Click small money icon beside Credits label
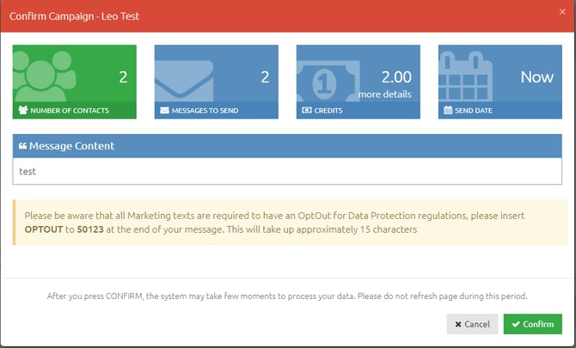The height and width of the screenshot is (348, 576). point(305,111)
